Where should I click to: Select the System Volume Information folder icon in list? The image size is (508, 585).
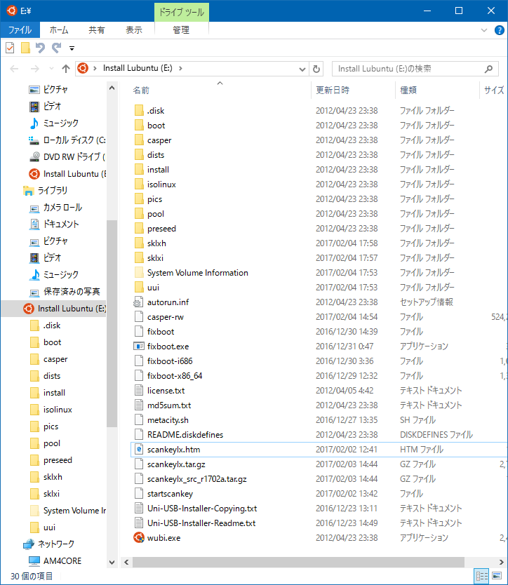click(139, 272)
